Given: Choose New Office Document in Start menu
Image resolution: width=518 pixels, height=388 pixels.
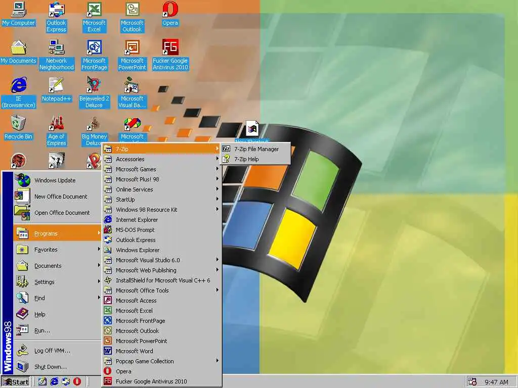Looking at the screenshot, I should 57,197.
